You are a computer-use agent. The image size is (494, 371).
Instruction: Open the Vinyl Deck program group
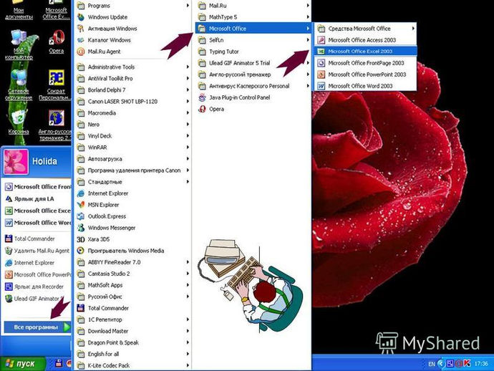coord(133,136)
